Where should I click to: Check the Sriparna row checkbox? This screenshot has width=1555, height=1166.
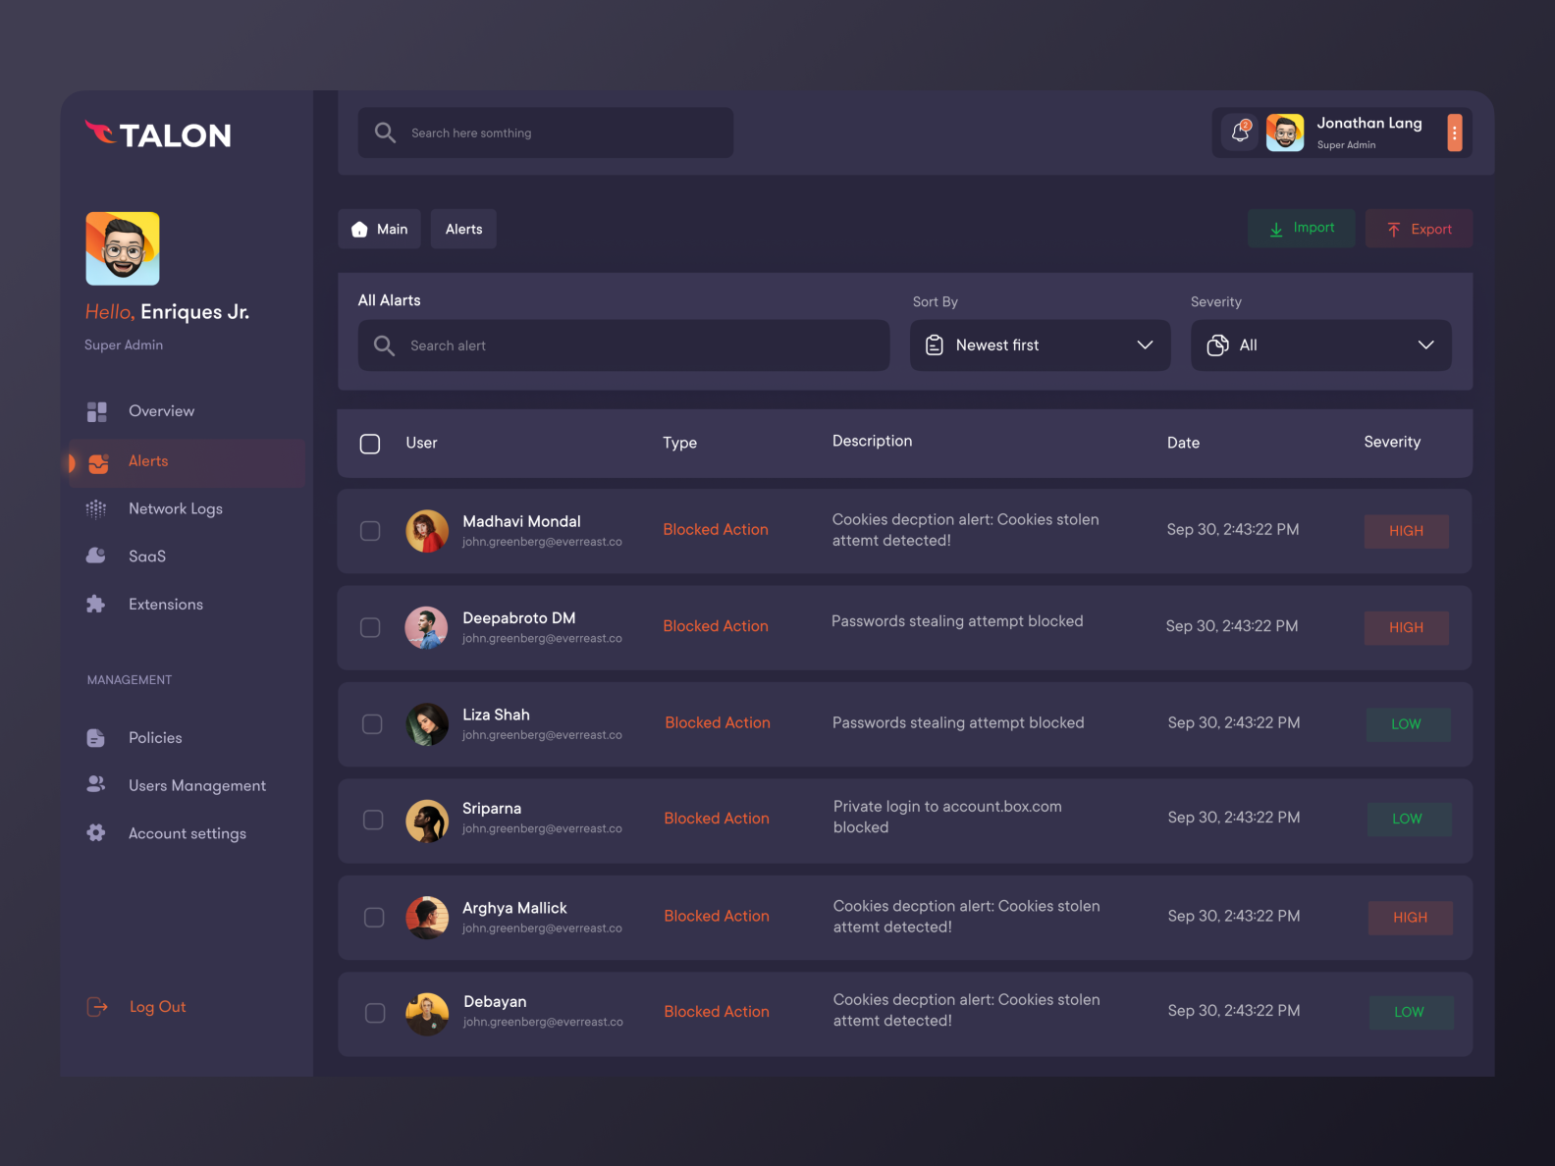(x=373, y=820)
